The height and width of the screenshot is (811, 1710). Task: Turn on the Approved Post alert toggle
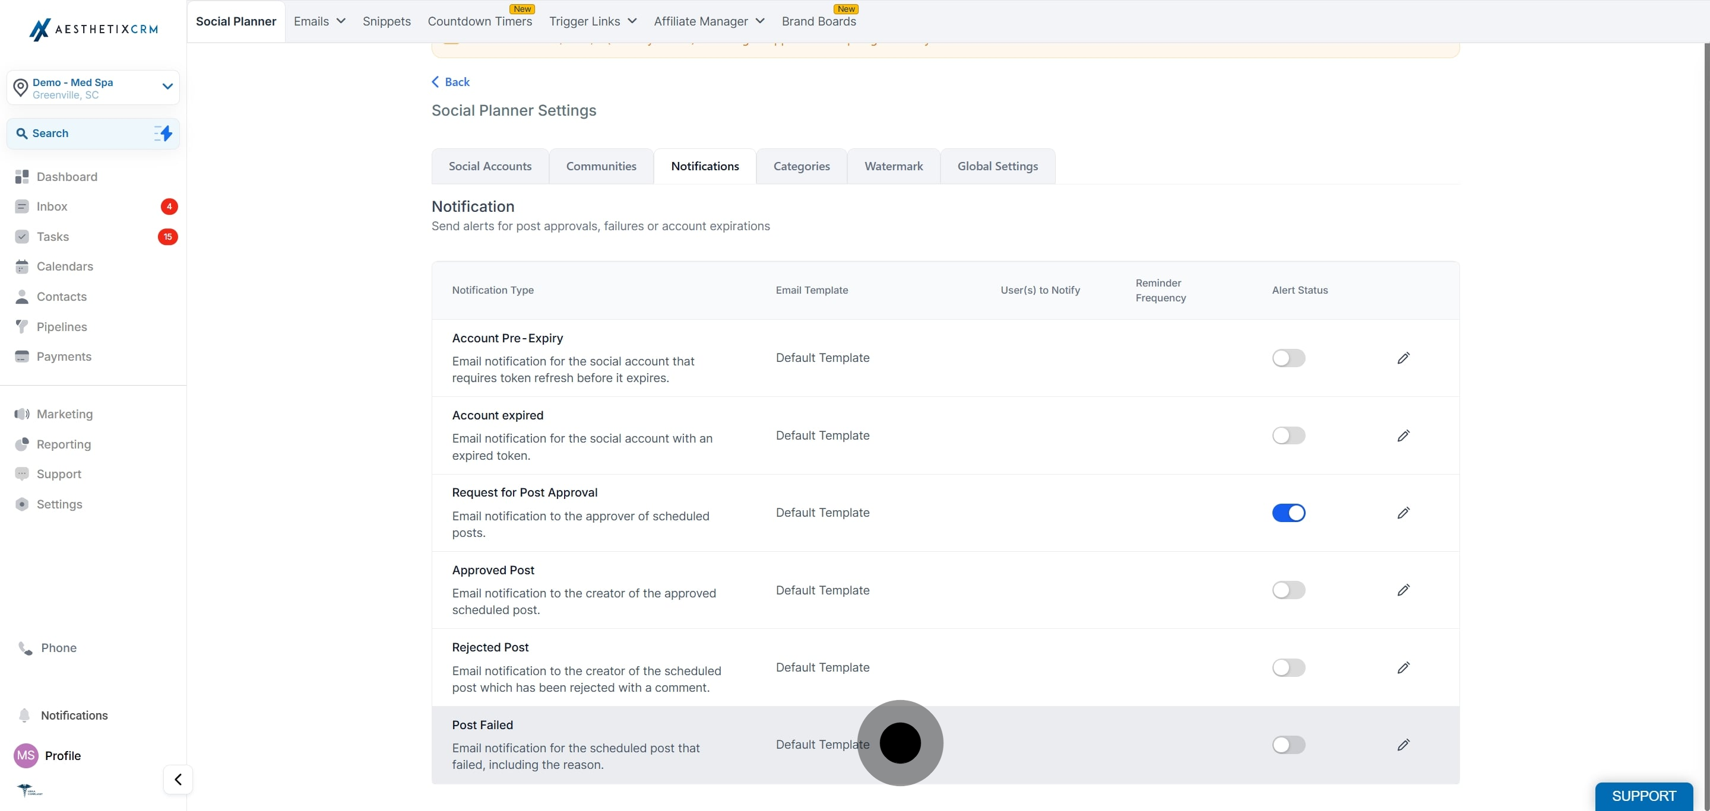pyautogui.click(x=1288, y=590)
